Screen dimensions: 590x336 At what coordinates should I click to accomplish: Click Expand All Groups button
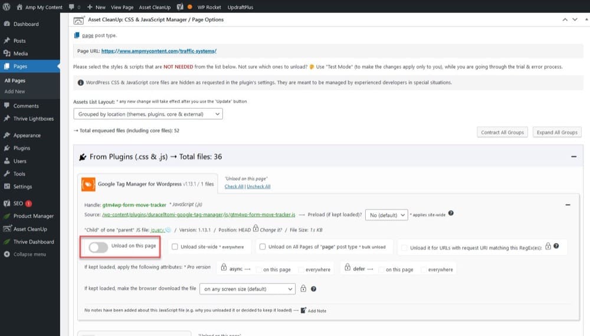(557, 132)
